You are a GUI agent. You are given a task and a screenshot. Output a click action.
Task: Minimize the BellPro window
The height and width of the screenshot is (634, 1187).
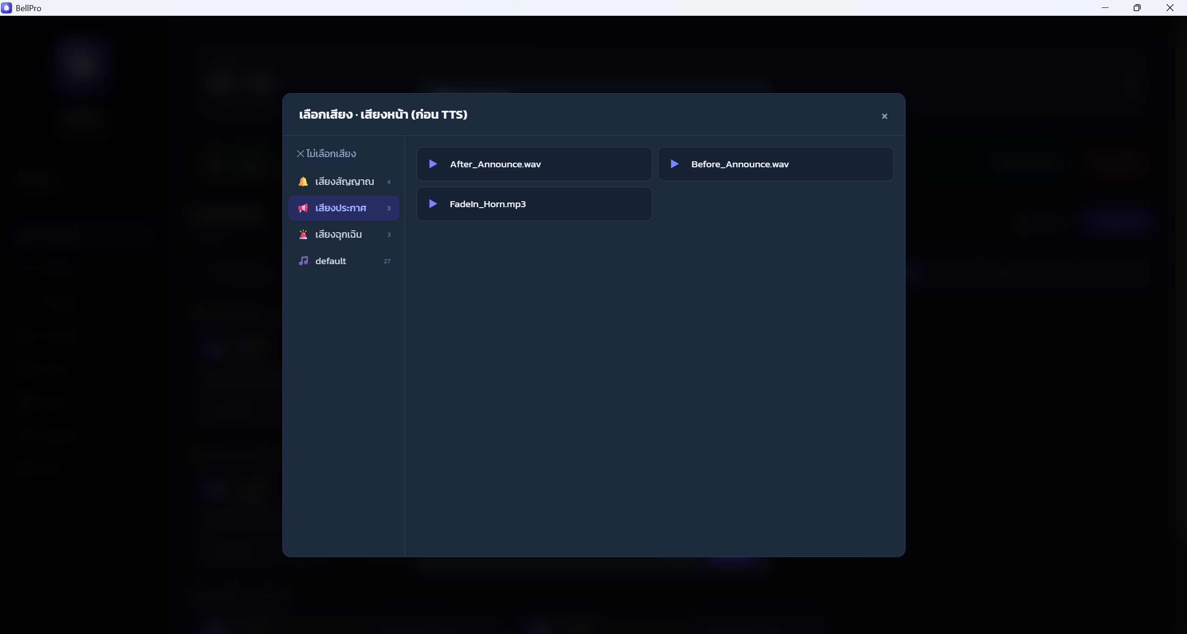pyautogui.click(x=1105, y=8)
